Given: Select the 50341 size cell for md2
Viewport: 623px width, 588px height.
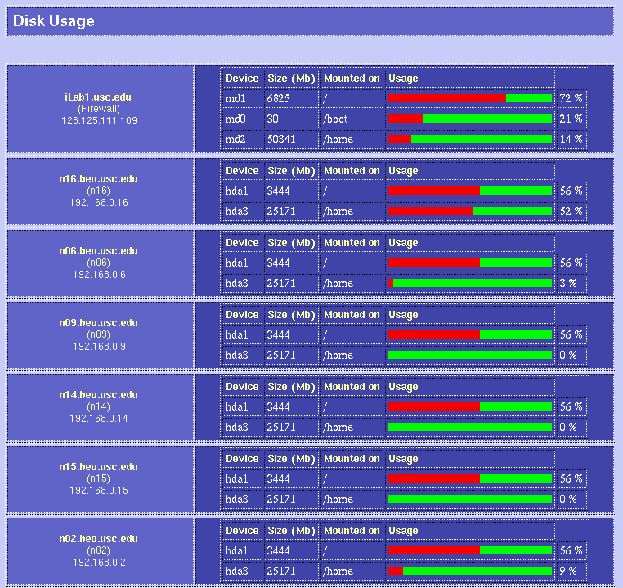Looking at the screenshot, I should [280, 139].
